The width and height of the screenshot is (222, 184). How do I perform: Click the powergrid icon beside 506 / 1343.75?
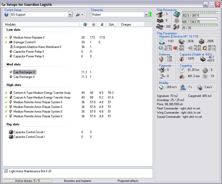pos(177,21)
